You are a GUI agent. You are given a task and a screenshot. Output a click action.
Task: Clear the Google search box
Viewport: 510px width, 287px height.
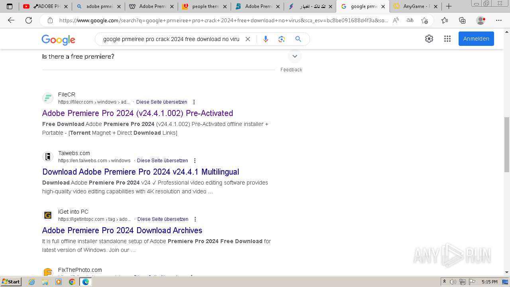pyautogui.click(x=248, y=39)
